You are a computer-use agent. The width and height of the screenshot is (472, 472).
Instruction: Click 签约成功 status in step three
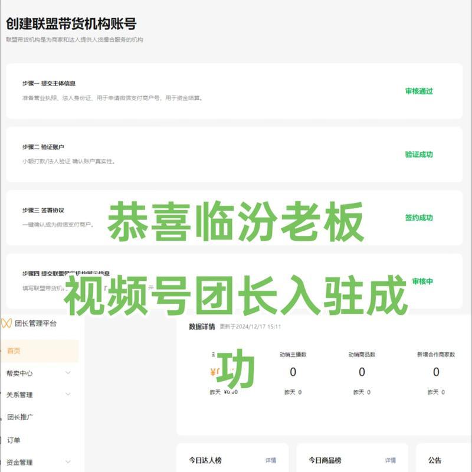tap(419, 218)
